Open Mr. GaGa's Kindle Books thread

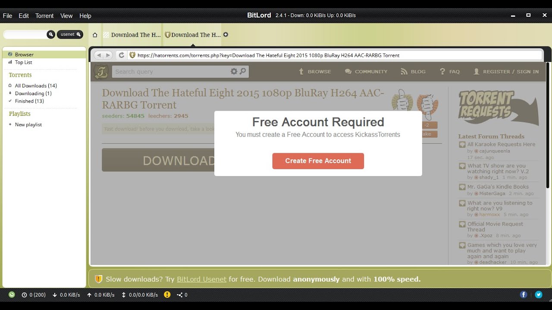pyautogui.click(x=498, y=187)
